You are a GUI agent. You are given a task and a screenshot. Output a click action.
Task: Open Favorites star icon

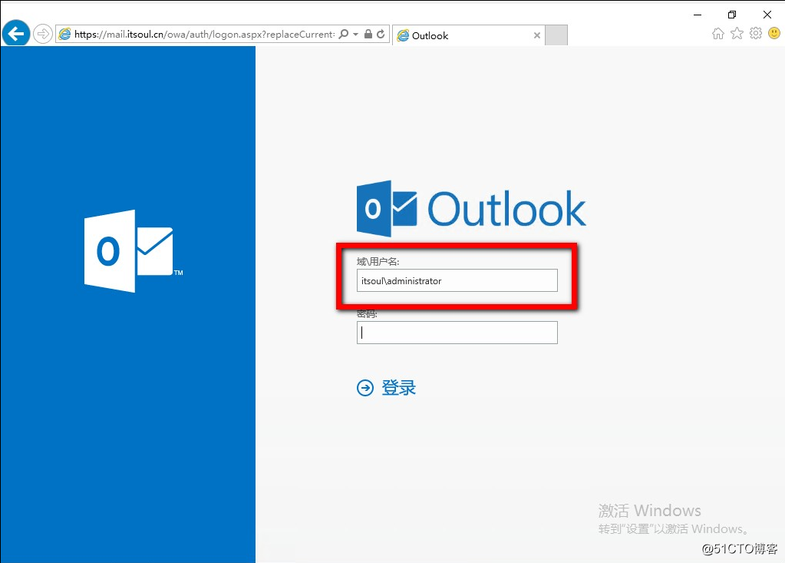(x=737, y=34)
